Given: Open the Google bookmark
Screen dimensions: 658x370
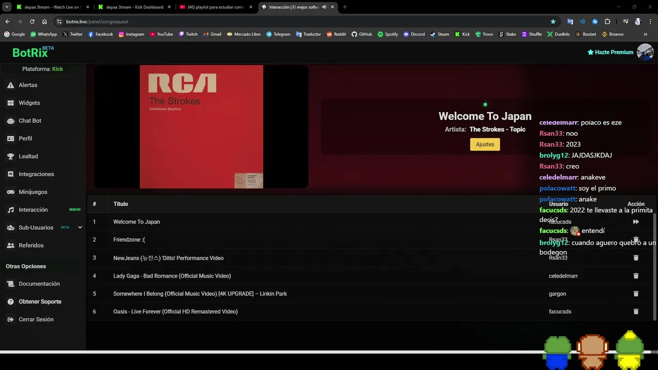Looking at the screenshot, I should point(14,34).
